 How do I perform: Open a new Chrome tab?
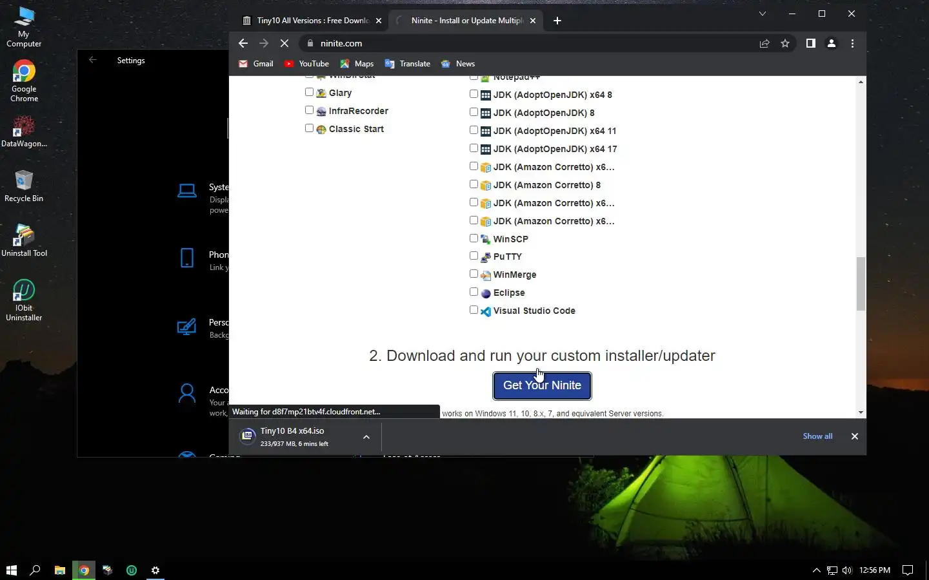557,21
